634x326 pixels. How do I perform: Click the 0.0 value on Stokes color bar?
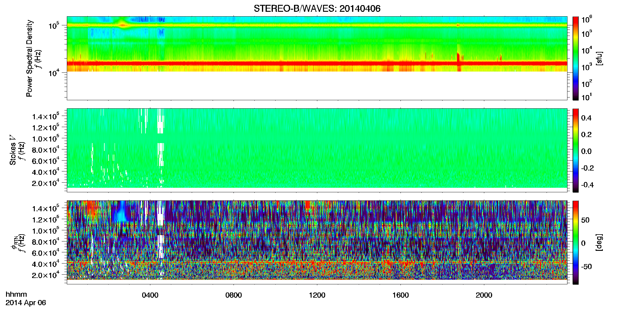click(x=586, y=151)
